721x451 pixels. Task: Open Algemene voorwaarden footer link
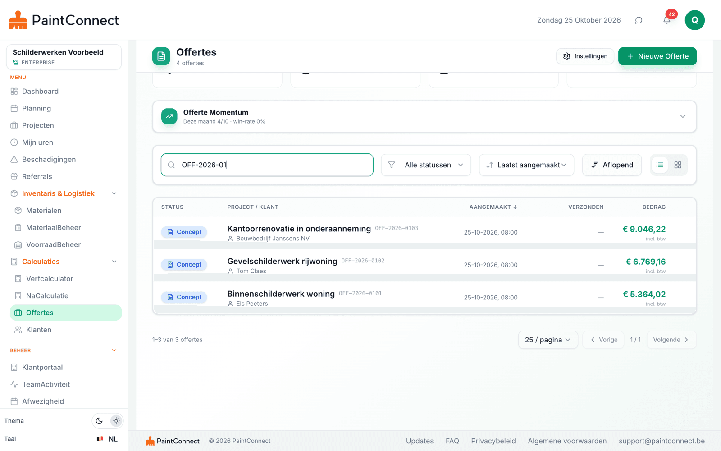pos(567,441)
